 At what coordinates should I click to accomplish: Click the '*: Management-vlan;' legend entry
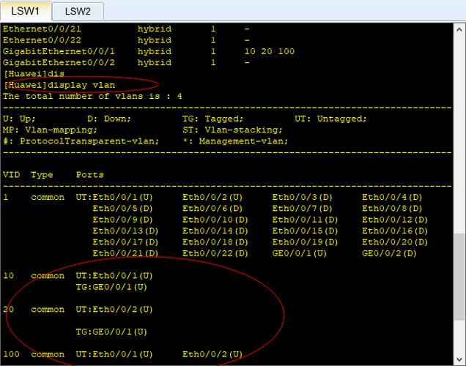tap(235, 141)
